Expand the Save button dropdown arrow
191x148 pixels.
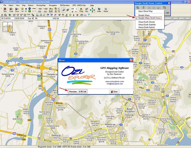click(x=18, y=9)
